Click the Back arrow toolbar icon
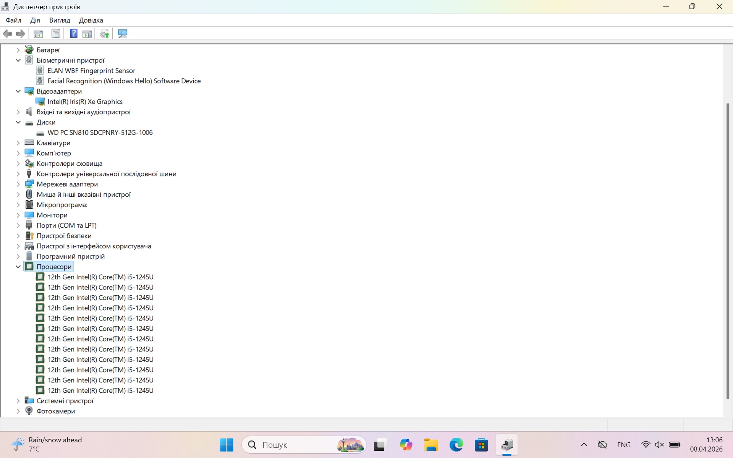 [8, 34]
